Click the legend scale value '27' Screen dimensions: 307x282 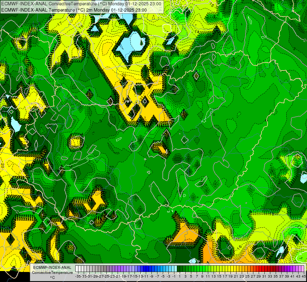[x=253, y=276]
